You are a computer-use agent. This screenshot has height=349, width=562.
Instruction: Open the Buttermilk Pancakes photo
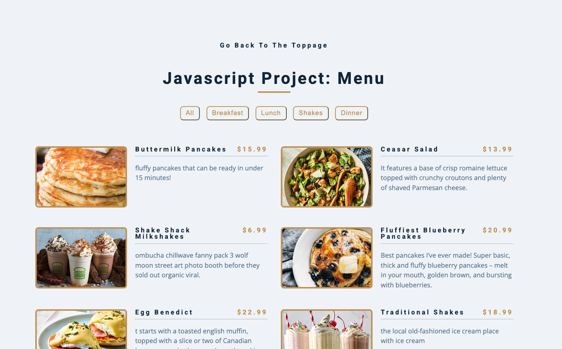[x=81, y=177]
